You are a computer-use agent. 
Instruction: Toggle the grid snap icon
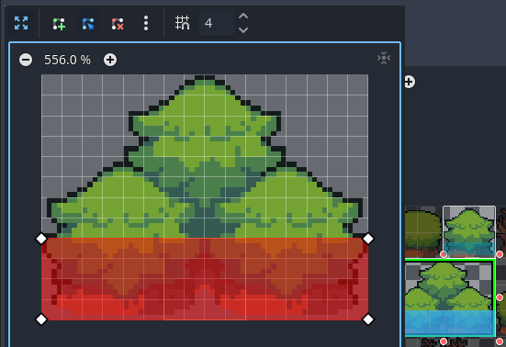[182, 23]
